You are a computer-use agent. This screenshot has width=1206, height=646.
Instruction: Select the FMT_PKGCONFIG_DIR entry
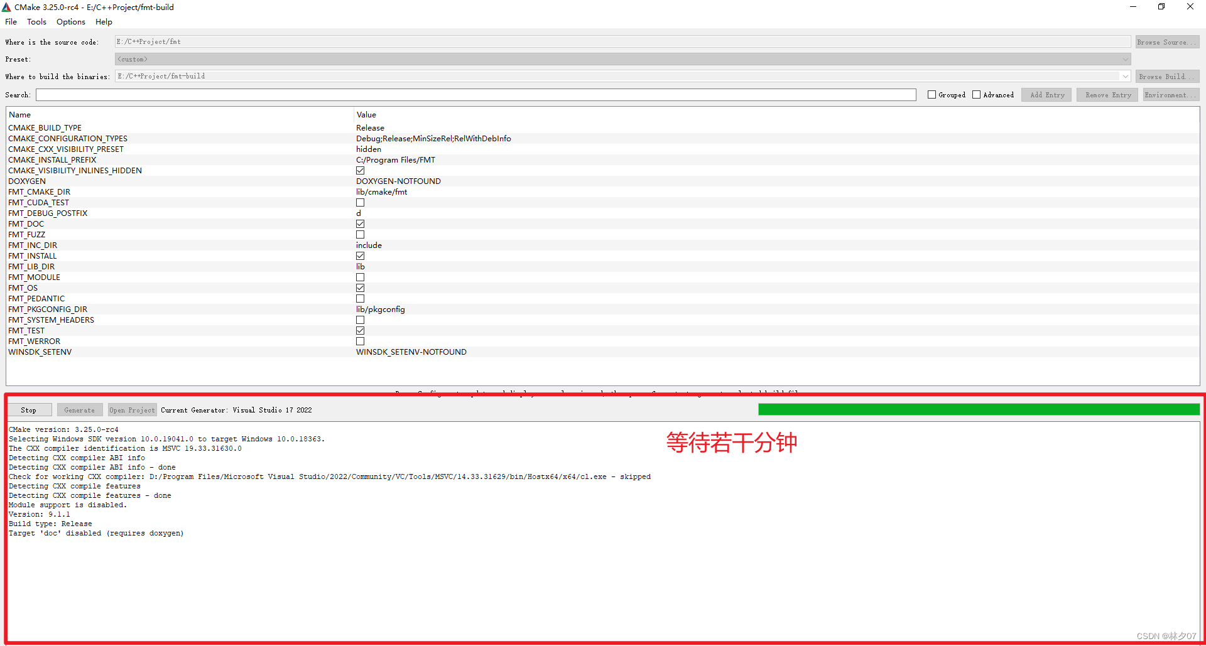(x=48, y=310)
